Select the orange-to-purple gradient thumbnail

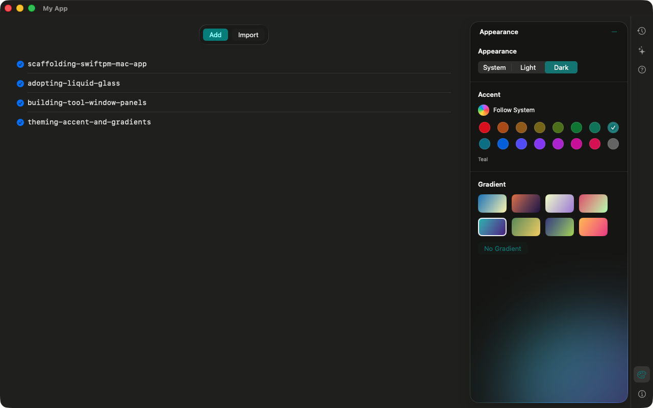pos(526,203)
